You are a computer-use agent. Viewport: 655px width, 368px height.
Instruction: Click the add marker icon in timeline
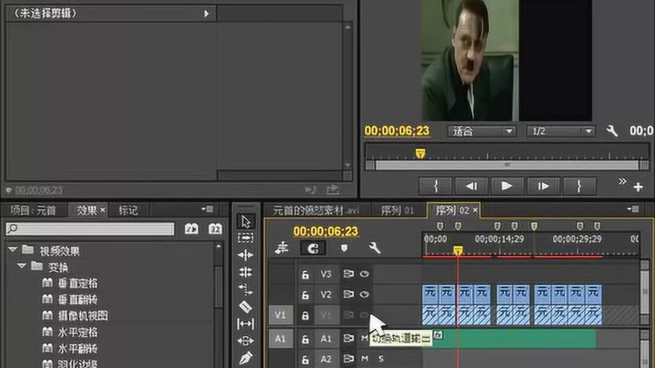[344, 248]
